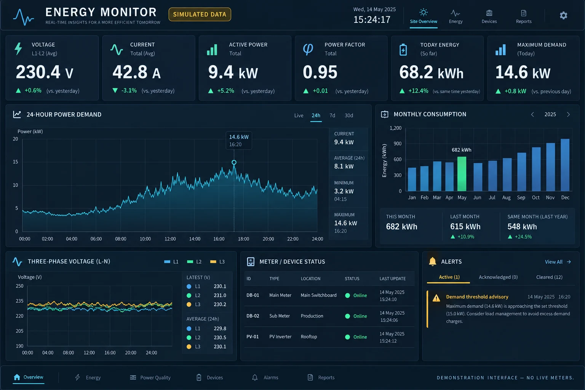Click the Simulated Data badge
Viewport: 585px width, 390px height.
click(x=200, y=14)
